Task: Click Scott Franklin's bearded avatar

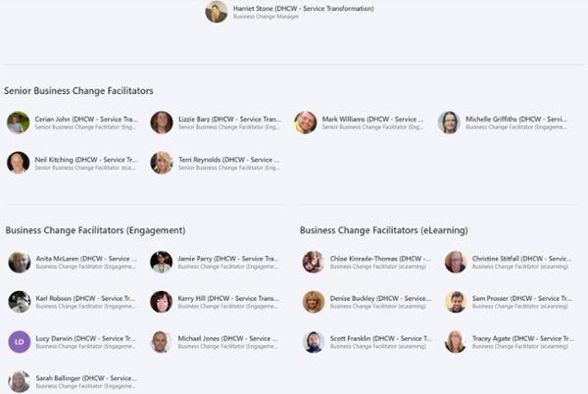Action: 314,342
